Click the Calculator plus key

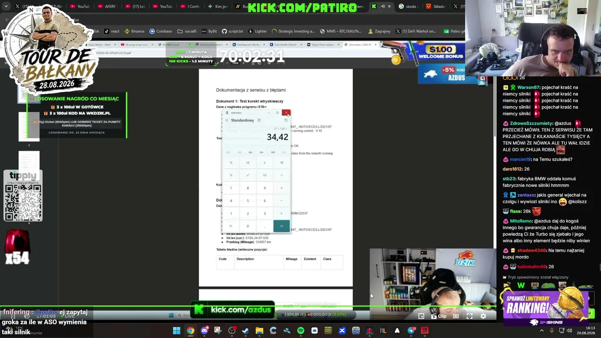click(x=282, y=213)
